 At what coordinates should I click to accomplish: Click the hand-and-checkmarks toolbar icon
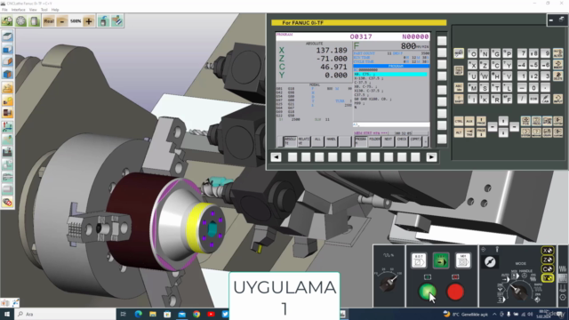(116, 21)
